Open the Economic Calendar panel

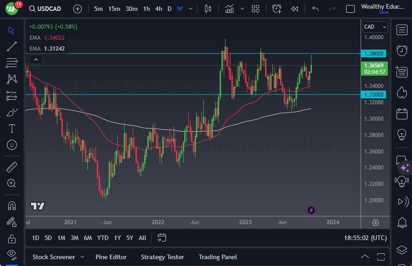pyautogui.click(x=402, y=114)
